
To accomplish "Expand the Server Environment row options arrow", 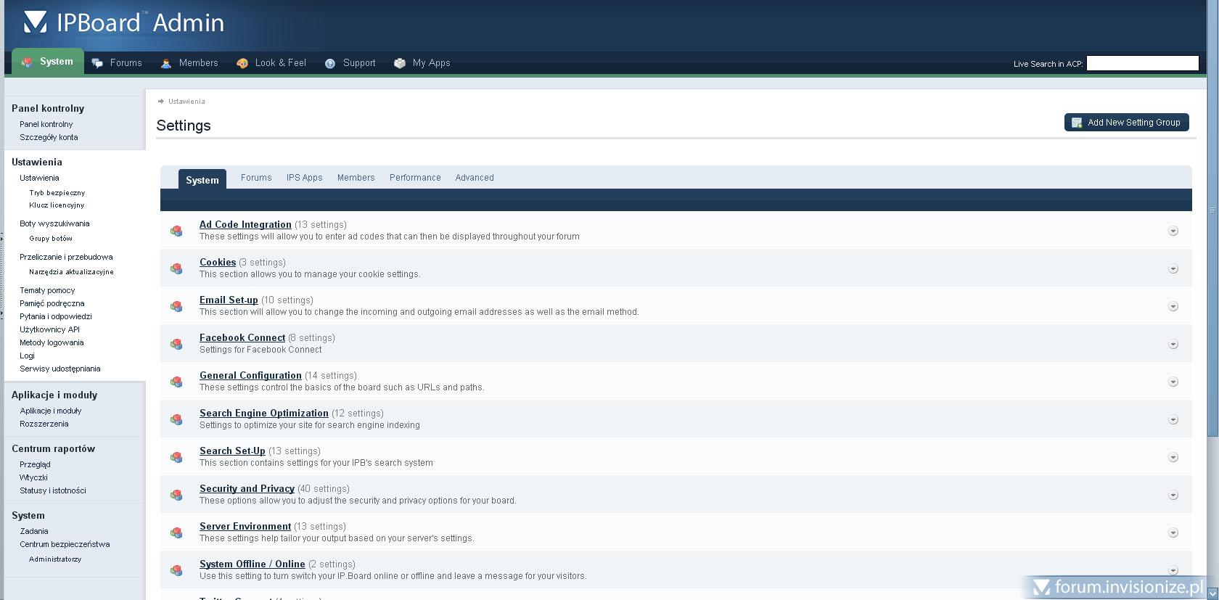I will click(x=1173, y=533).
